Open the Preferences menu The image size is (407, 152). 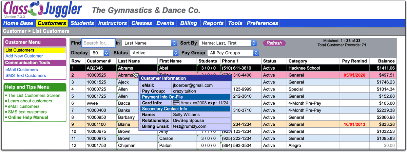point(262,23)
